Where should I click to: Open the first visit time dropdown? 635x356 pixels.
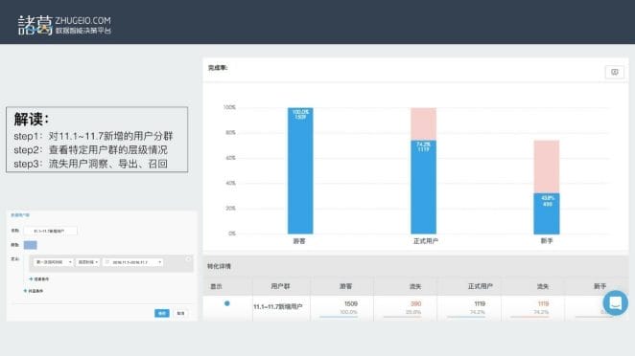(x=53, y=262)
